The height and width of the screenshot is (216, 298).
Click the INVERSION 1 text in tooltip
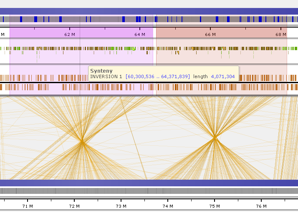coord(106,76)
